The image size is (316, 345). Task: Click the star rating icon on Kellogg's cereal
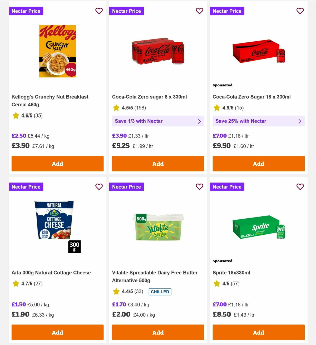tap(16, 116)
